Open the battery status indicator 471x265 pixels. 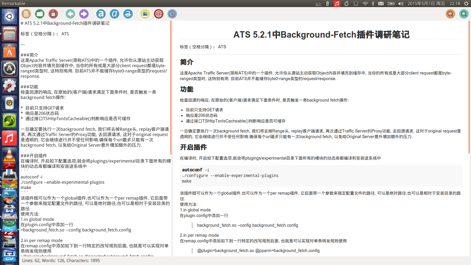pos(391,4)
